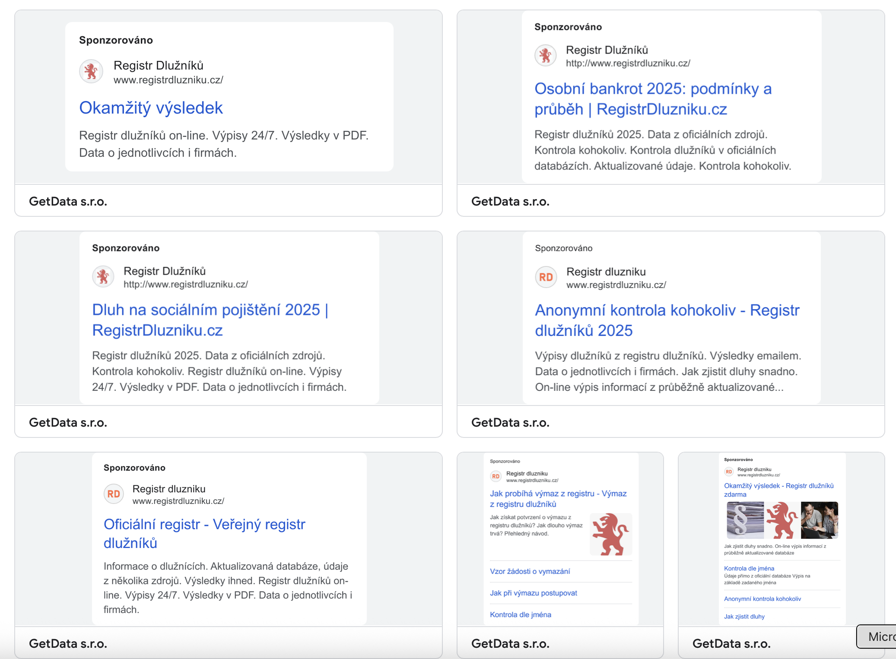896x659 pixels.
Task: Click the Jak při výmazu postupovat sitelink
Action: click(533, 593)
